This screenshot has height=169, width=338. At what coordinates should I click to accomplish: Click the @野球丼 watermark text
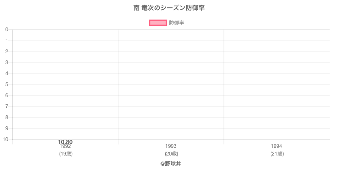pyautogui.click(x=171, y=163)
